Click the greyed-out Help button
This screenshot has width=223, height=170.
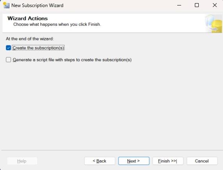pos(22,161)
